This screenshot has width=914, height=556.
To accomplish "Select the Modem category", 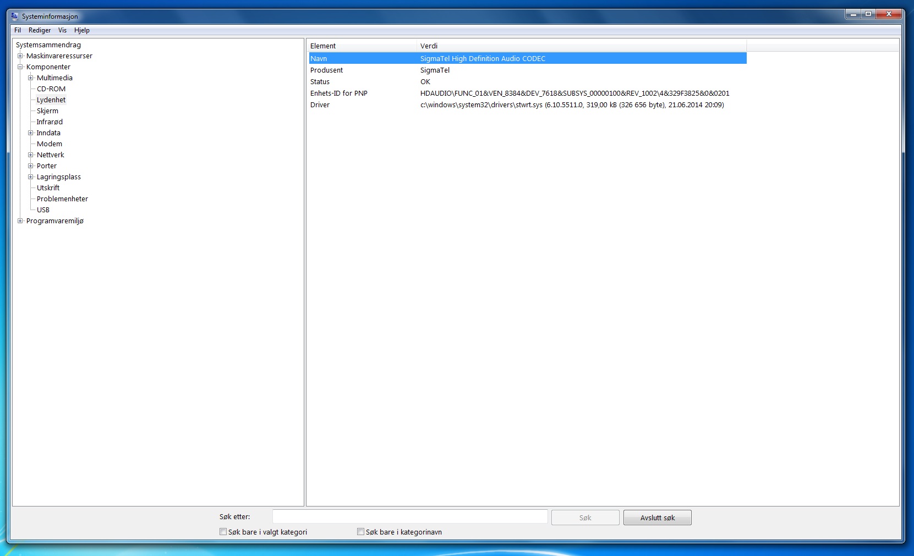I will coord(50,144).
